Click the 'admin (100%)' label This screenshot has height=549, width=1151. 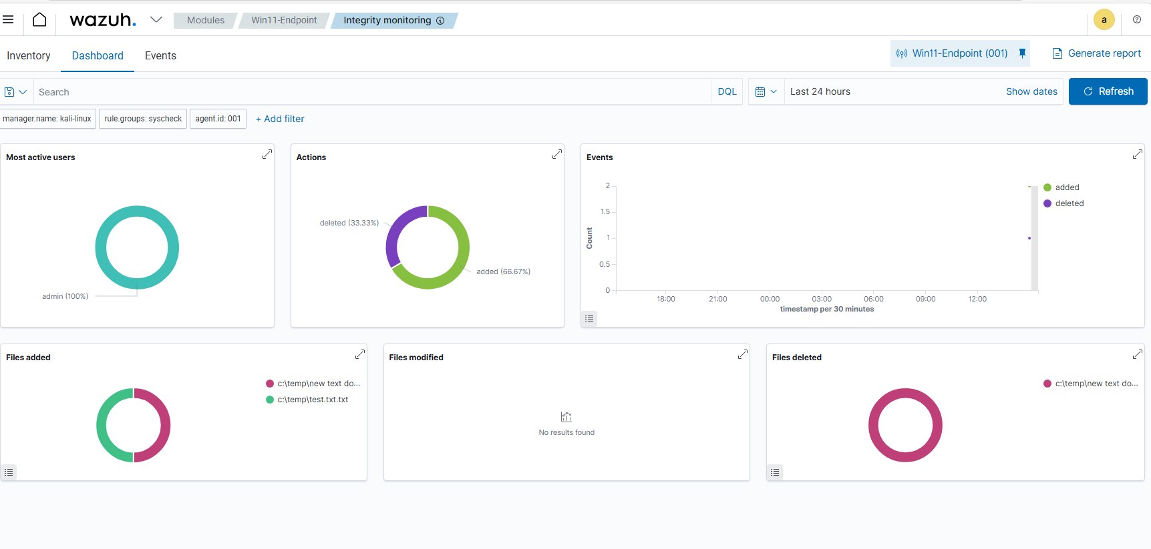(x=65, y=296)
